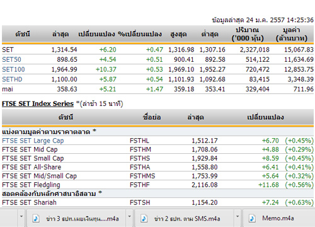Select SET latest value 1,314.54
The image size is (315, 227).
[x=64, y=50]
